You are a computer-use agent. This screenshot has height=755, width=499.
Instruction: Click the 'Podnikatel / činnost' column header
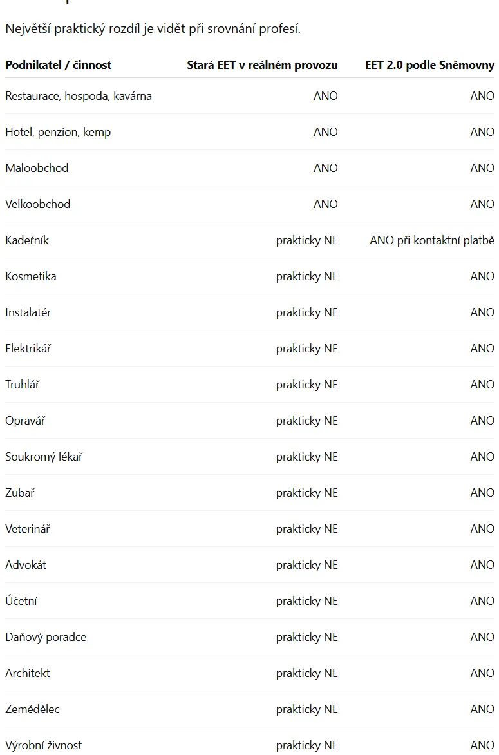58,65
